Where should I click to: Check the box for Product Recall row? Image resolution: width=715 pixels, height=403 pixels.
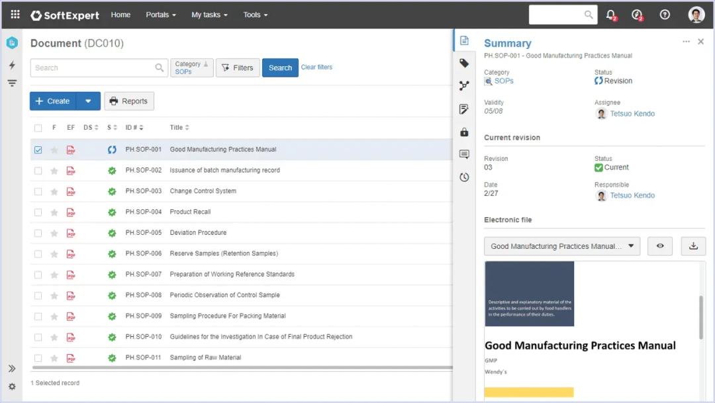point(38,212)
